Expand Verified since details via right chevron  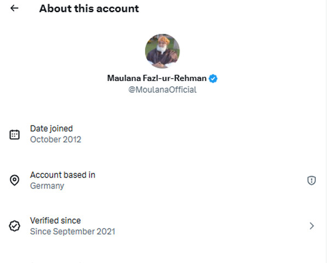pyautogui.click(x=311, y=226)
